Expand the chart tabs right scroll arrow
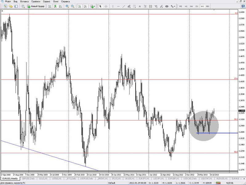 click(x=245, y=179)
